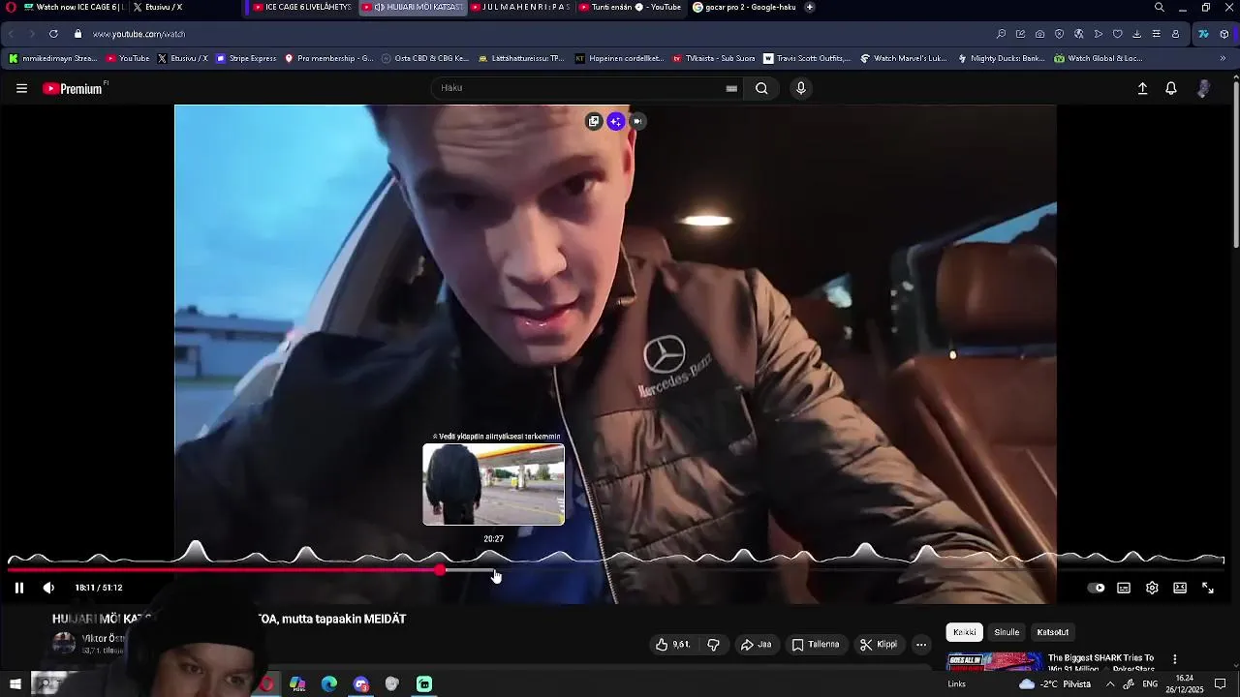Image resolution: width=1240 pixels, height=697 pixels.
Task: Open more actions three-dot menu
Action: coord(921,645)
